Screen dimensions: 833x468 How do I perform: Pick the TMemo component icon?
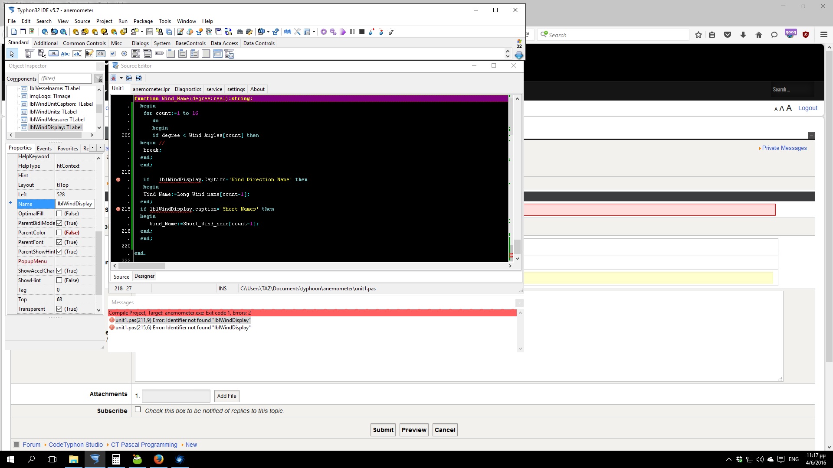point(89,54)
